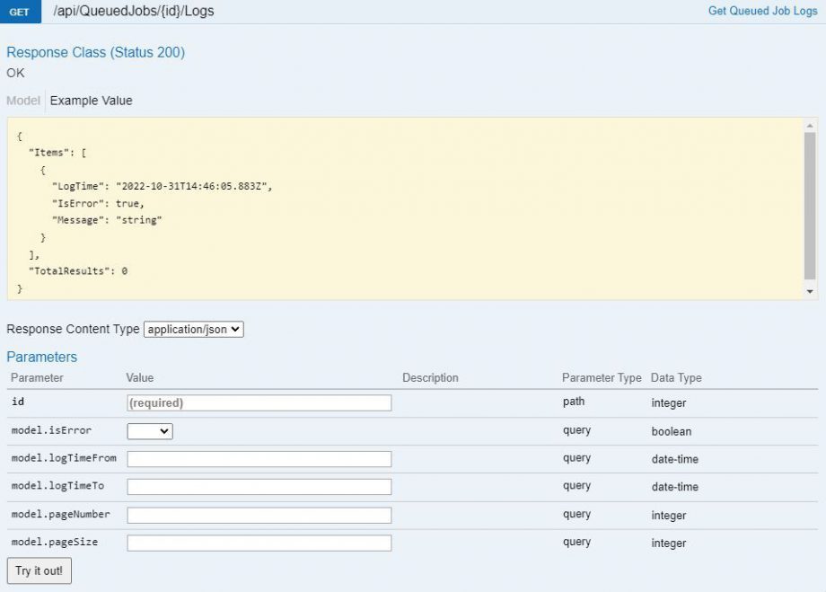The width and height of the screenshot is (826, 592).
Task: Click the model.logTimeTo input field
Action: [x=260, y=486]
